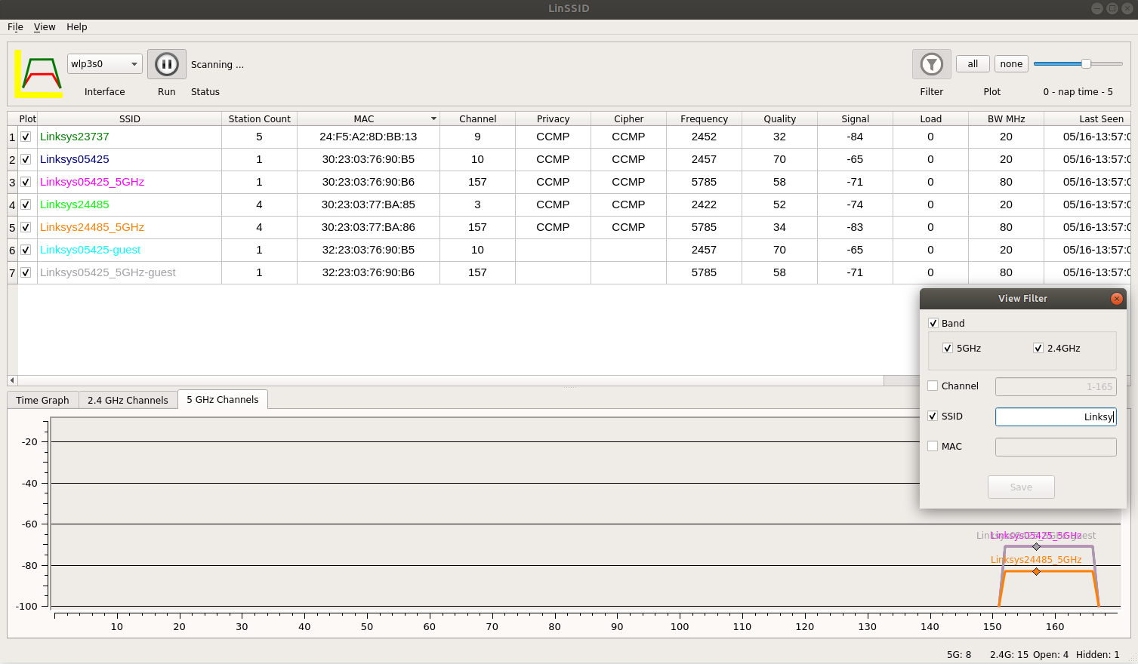The width and height of the screenshot is (1138, 664).
Task: Enable the Channel filter checkbox
Action: [933, 386]
